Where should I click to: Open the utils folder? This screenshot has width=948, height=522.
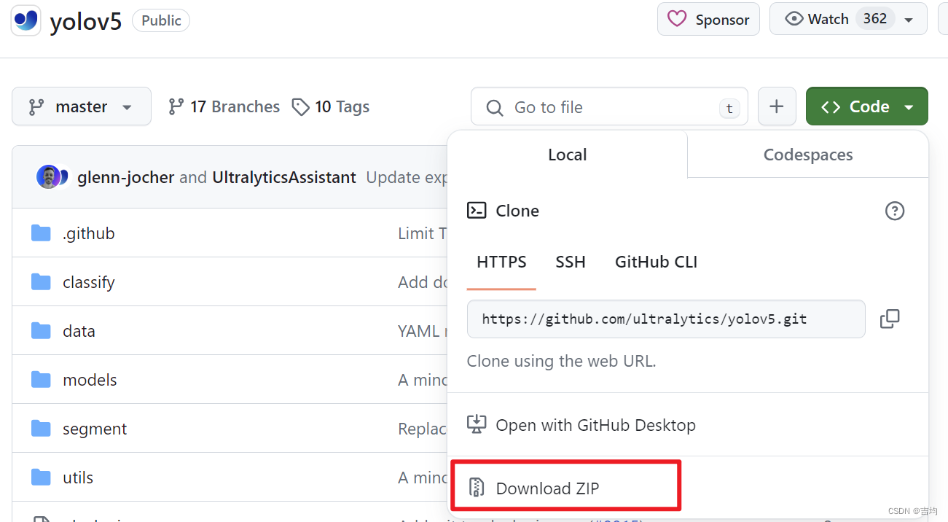78,478
